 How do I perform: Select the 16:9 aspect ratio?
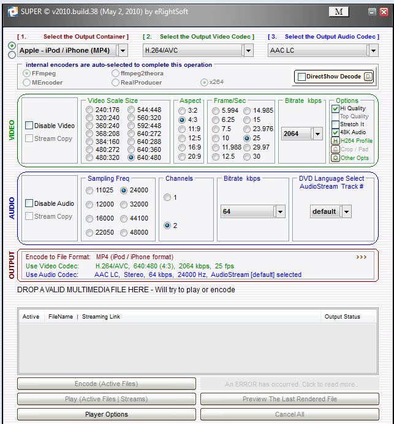pos(182,148)
